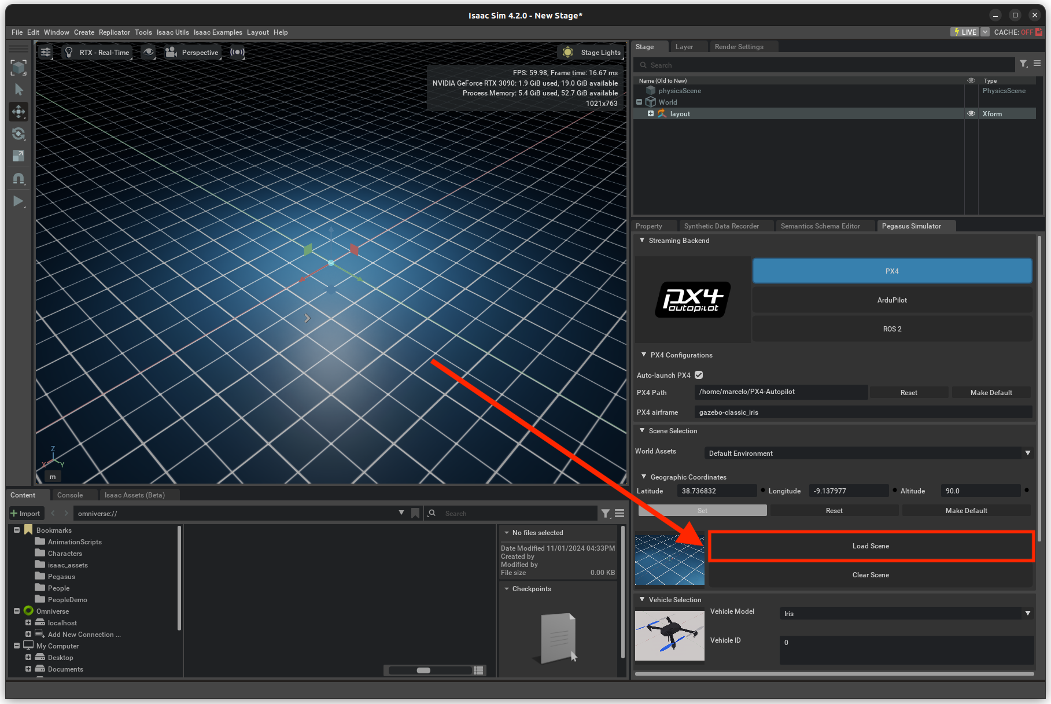The height and width of the screenshot is (704, 1051).
Task: Open RTX - Real-Time renderer menu
Action: [x=97, y=53]
